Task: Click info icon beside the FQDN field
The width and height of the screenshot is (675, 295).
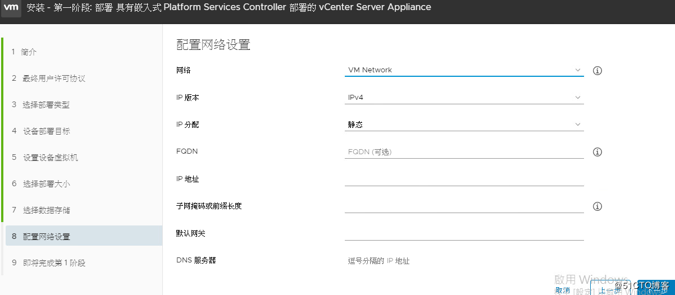Action: 598,152
